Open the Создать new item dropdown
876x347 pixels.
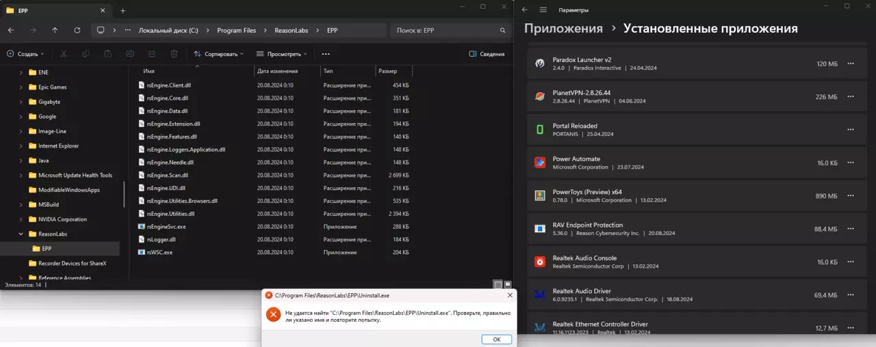click(x=26, y=54)
